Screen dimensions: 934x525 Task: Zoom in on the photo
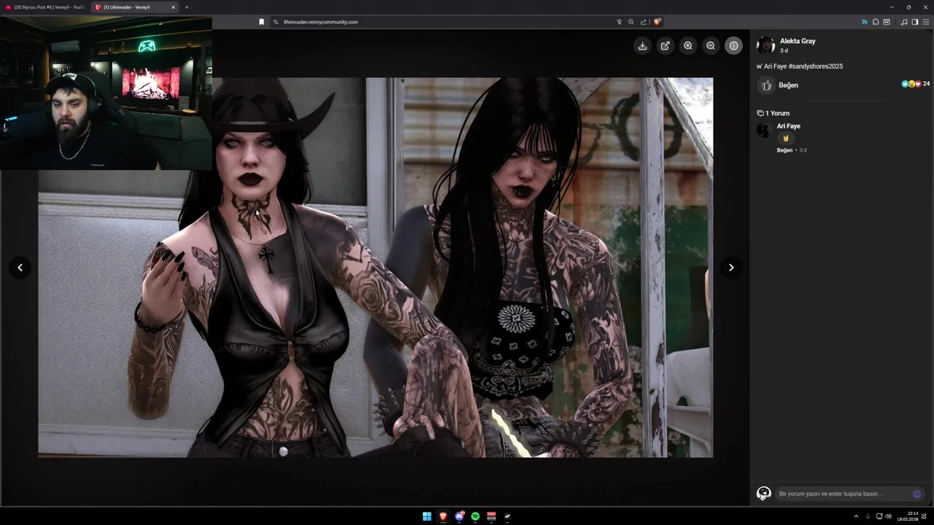pos(688,46)
